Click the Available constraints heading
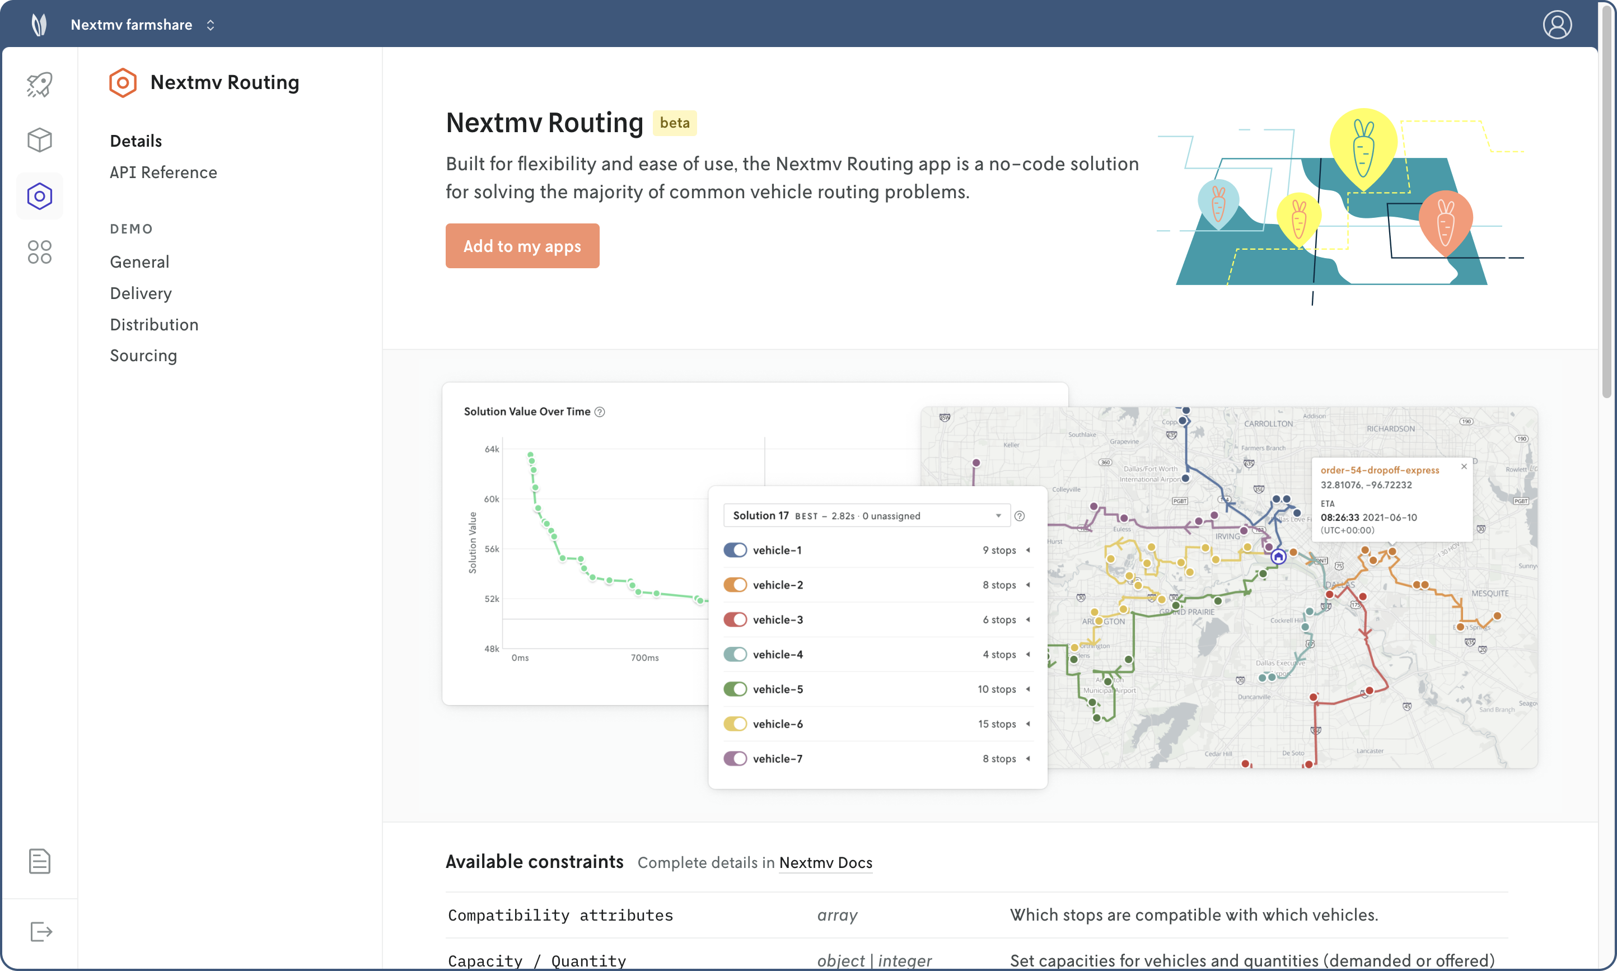The height and width of the screenshot is (971, 1617). 534,862
